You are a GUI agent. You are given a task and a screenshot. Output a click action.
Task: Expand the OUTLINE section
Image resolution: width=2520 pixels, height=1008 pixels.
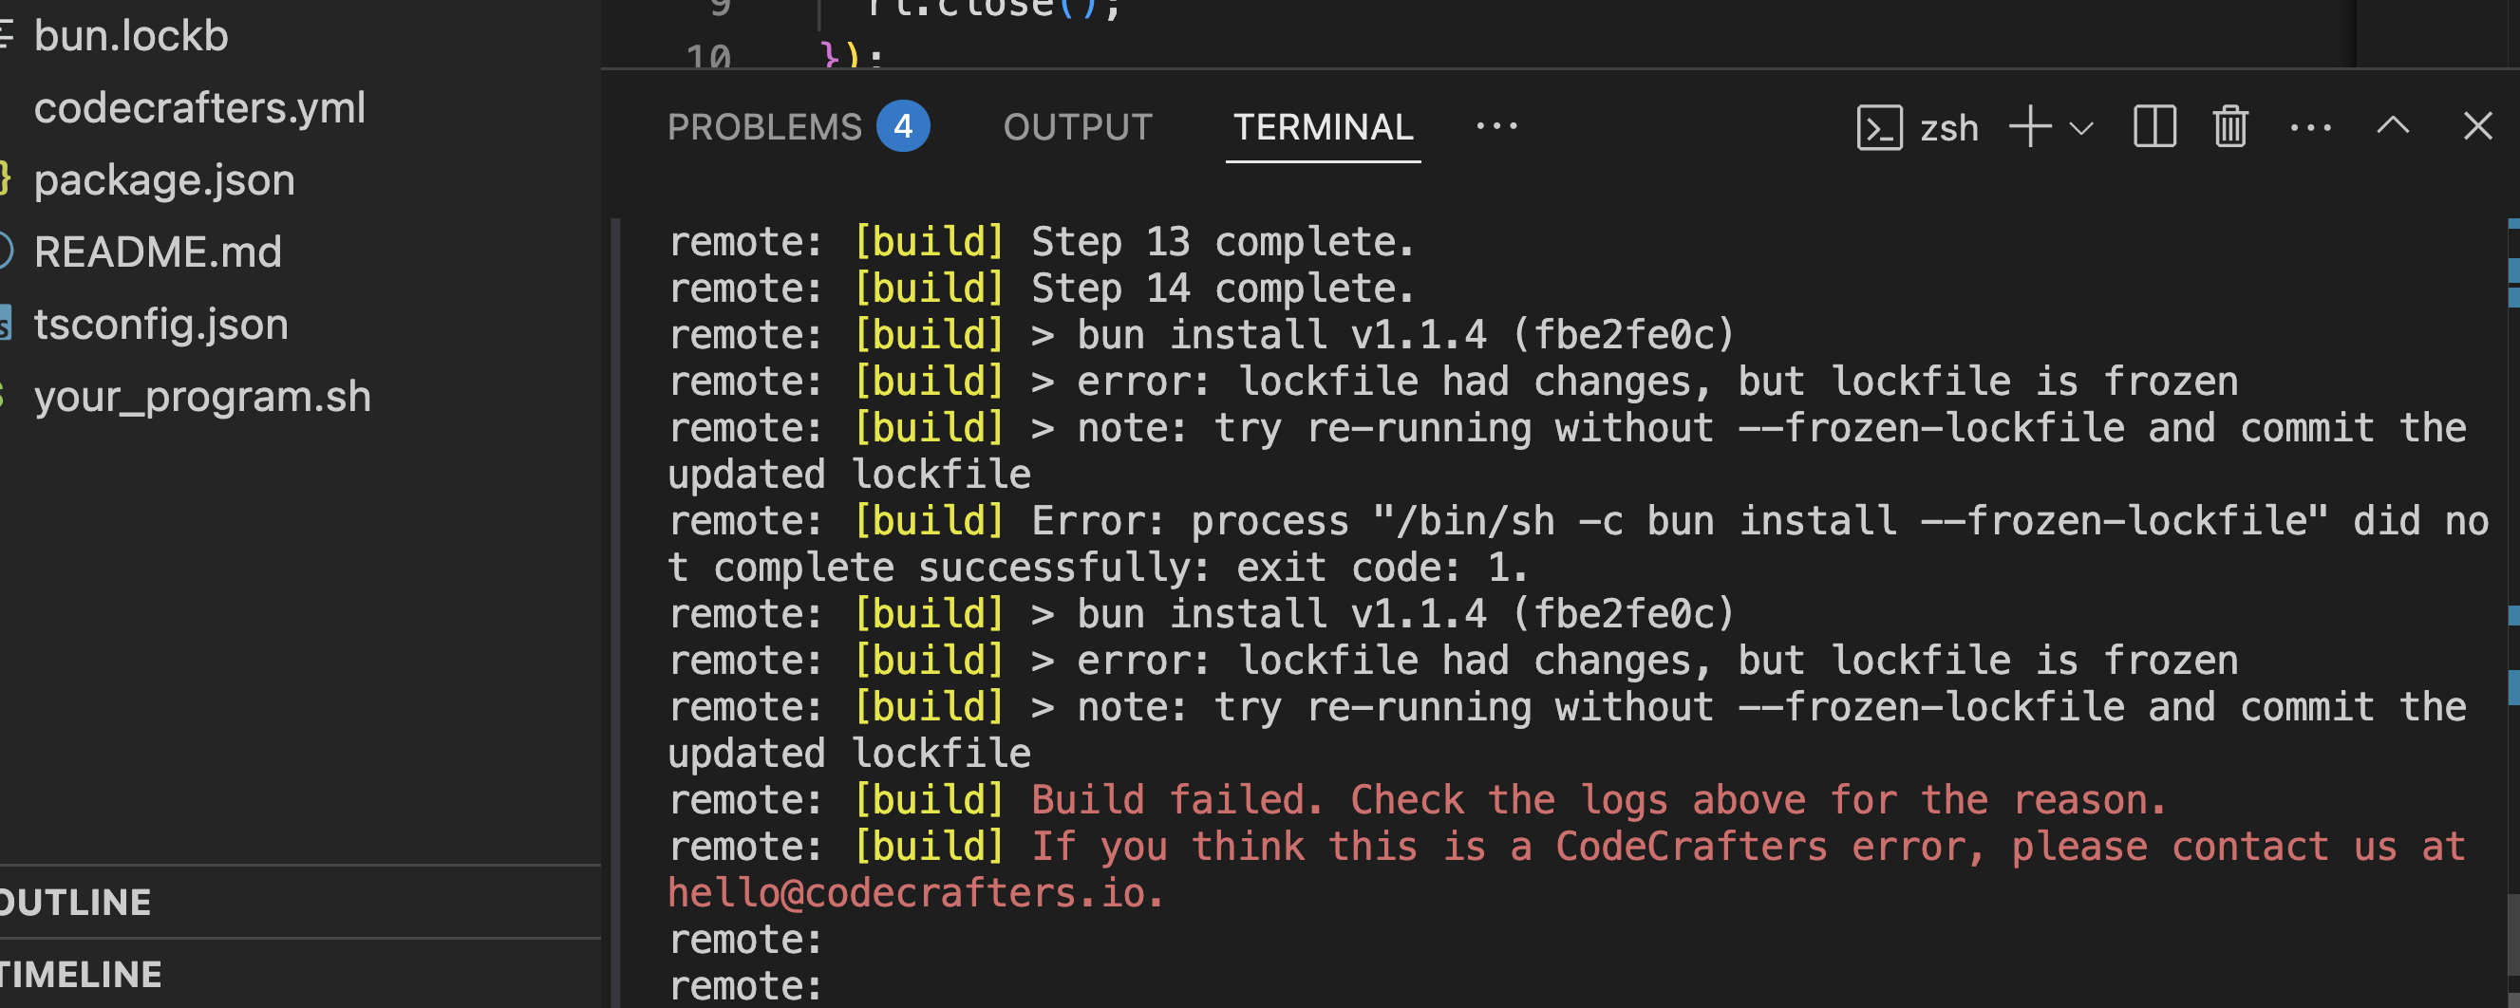point(75,902)
